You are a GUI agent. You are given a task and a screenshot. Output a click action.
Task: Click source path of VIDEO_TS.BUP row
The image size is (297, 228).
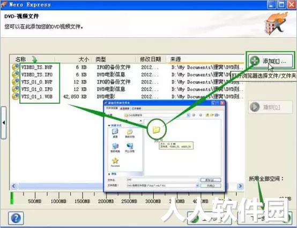point(207,67)
